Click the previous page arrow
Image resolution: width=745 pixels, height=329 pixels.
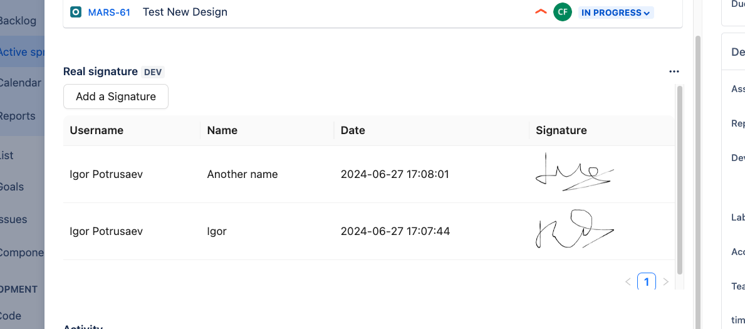(628, 281)
